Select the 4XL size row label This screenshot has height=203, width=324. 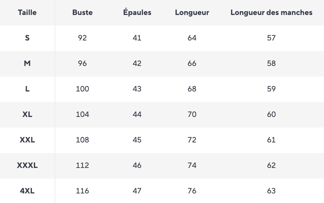click(x=27, y=191)
